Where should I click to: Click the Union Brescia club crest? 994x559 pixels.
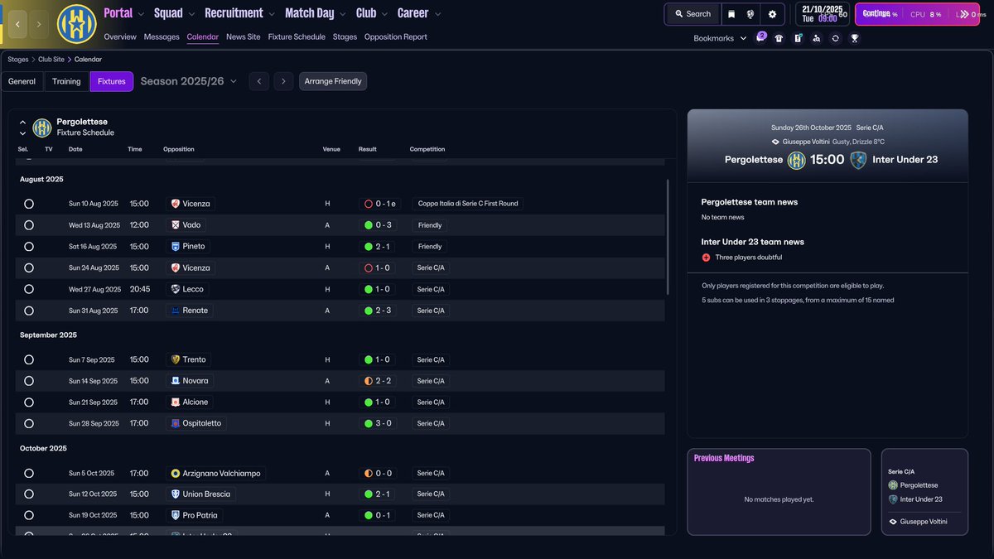(x=176, y=494)
